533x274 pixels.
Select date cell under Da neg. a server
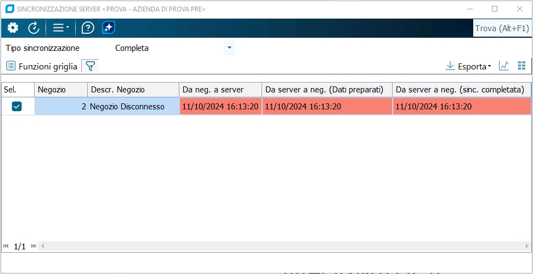pos(220,107)
